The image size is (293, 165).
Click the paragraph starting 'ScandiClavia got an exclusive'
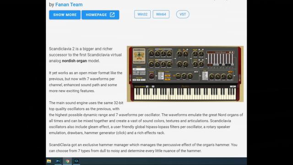tap(143, 148)
